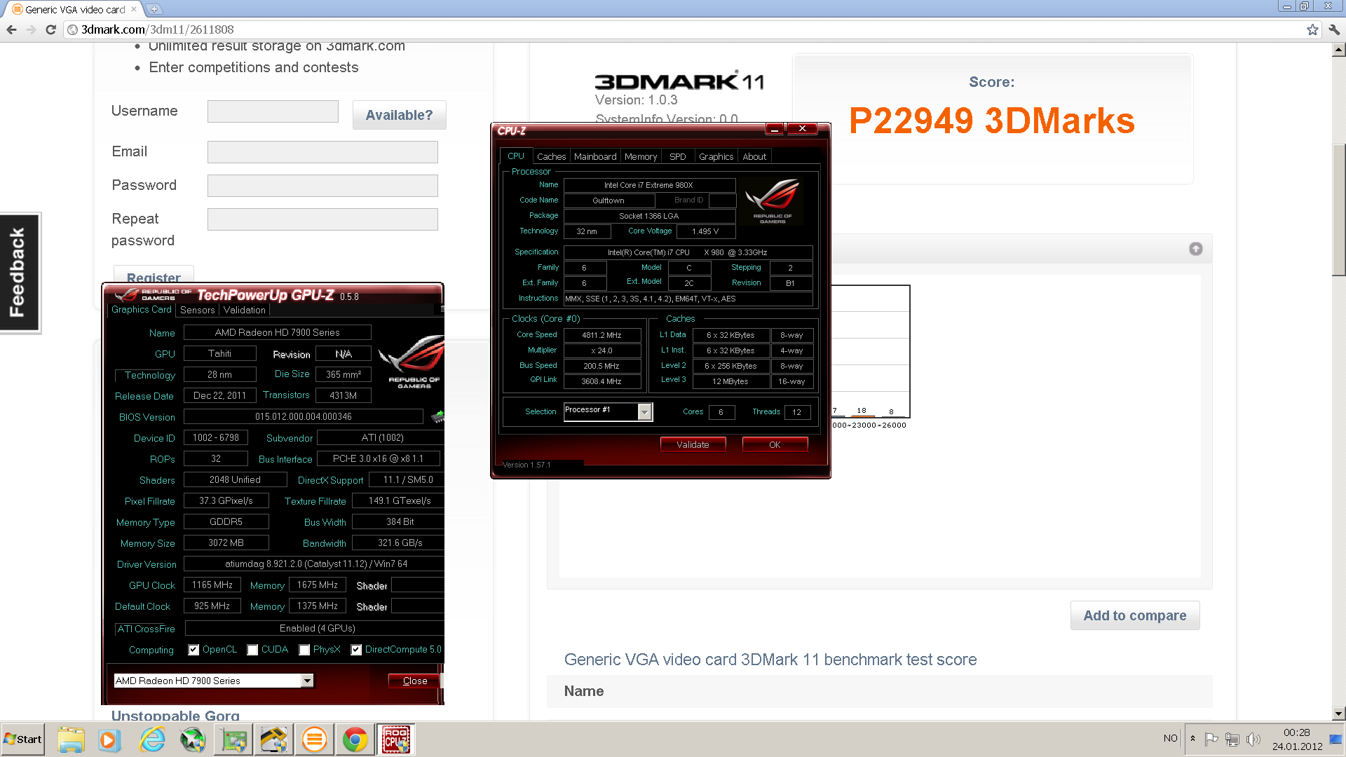Show hidden tray icons with the chevron

click(1192, 739)
